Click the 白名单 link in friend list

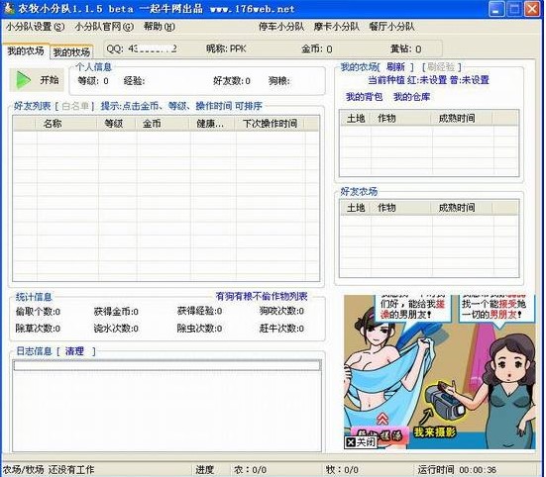click(x=75, y=106)
